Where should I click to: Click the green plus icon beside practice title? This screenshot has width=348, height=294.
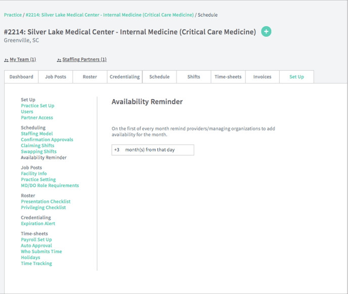pyautogui.click(x=266, y=32)
